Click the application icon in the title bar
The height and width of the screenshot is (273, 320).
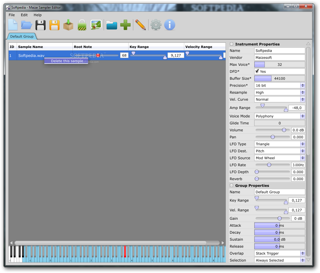click(x=8, y=8)
